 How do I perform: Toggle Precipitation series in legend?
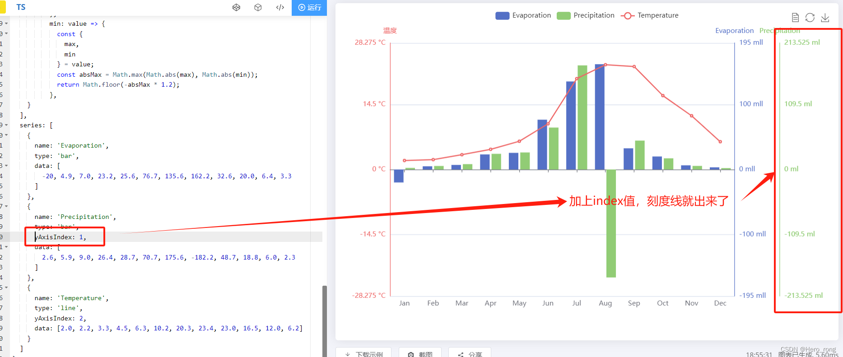pos(586,15)
